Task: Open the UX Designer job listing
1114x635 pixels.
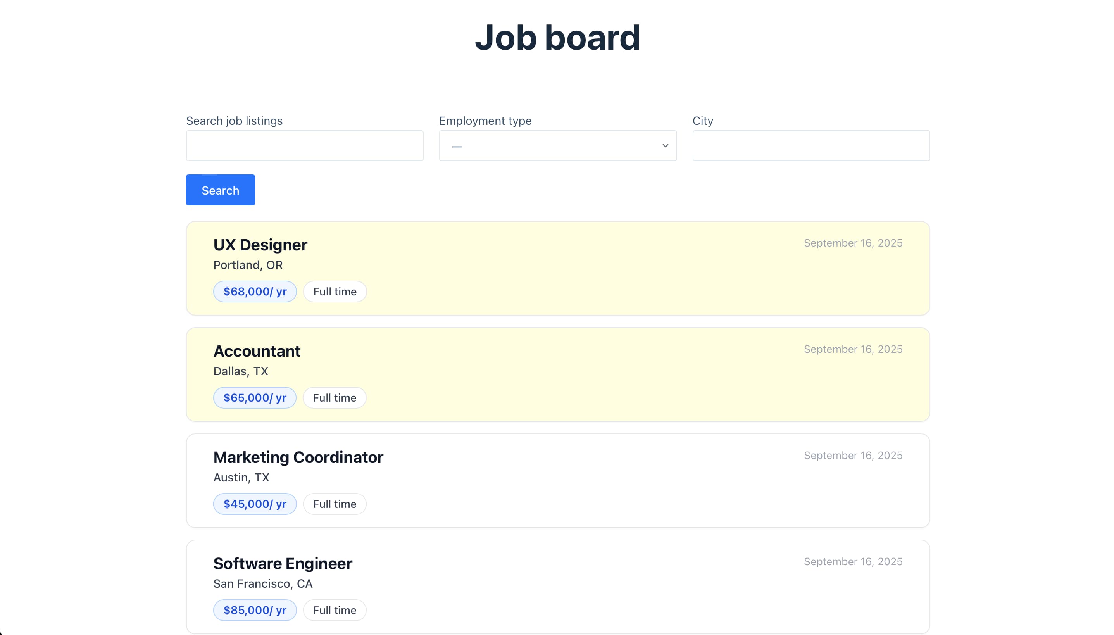Action: coord(260,244)
